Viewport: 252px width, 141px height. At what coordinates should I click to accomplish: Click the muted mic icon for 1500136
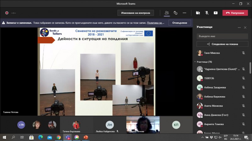[x=243, y=78]
